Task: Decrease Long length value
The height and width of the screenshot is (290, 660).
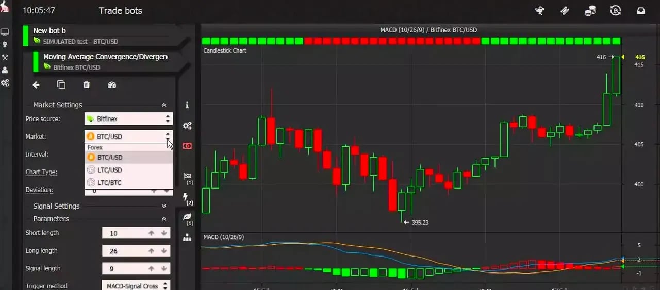Action: (164, 251)
